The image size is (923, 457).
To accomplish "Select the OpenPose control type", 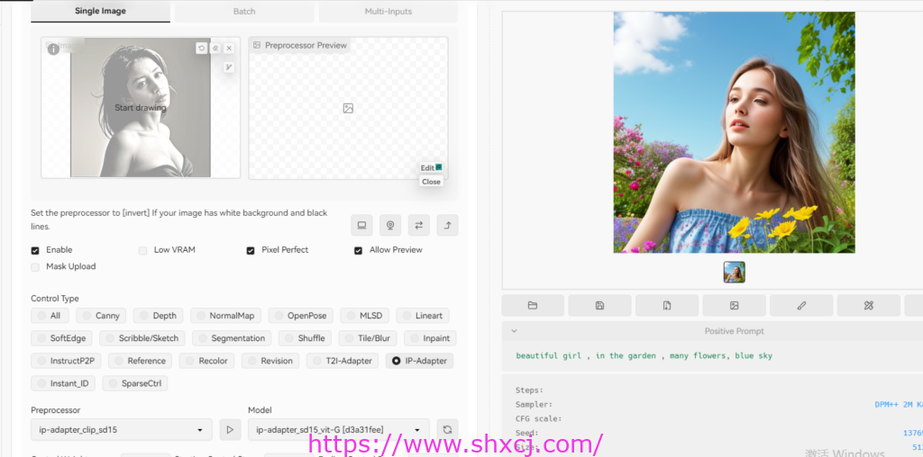I will (x=301, y=316).
